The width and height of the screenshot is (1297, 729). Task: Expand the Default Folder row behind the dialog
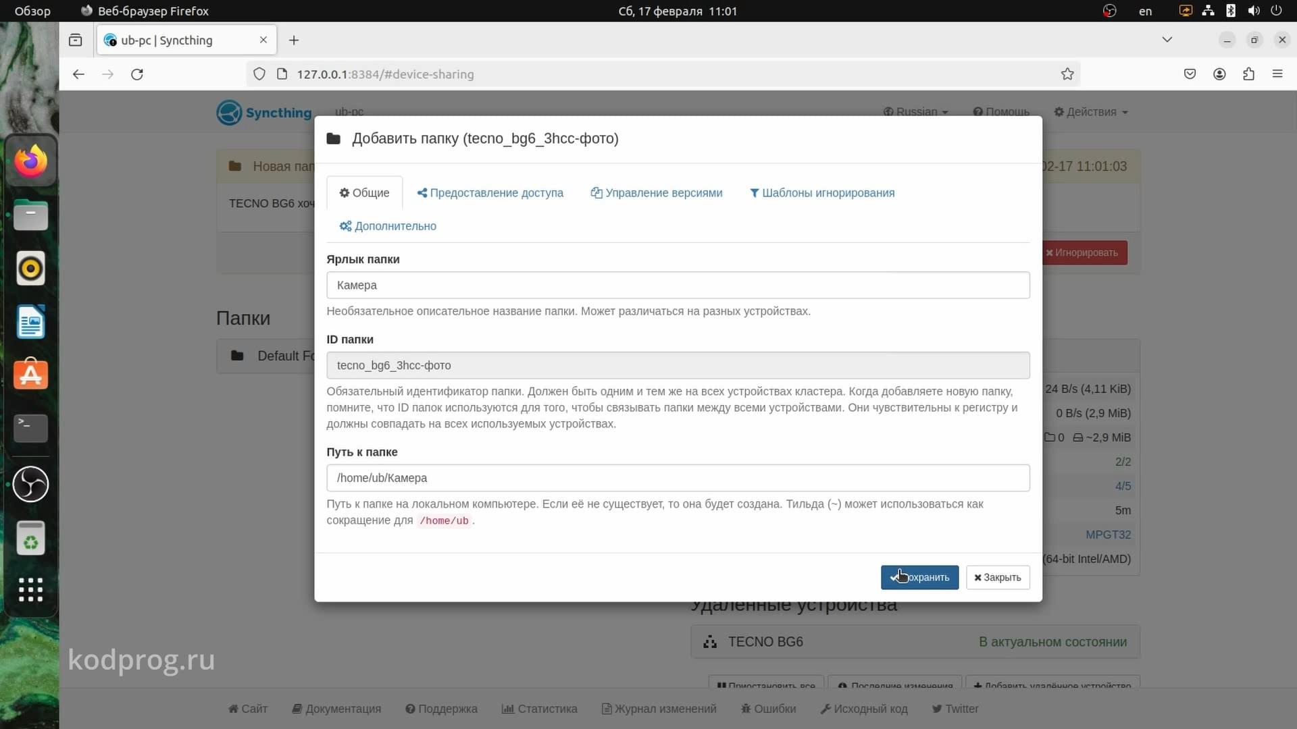[x=266, y=356]
